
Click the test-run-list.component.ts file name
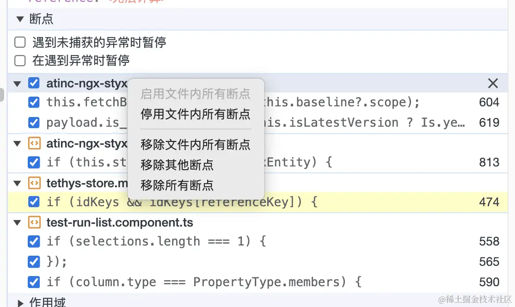[120, 222]
